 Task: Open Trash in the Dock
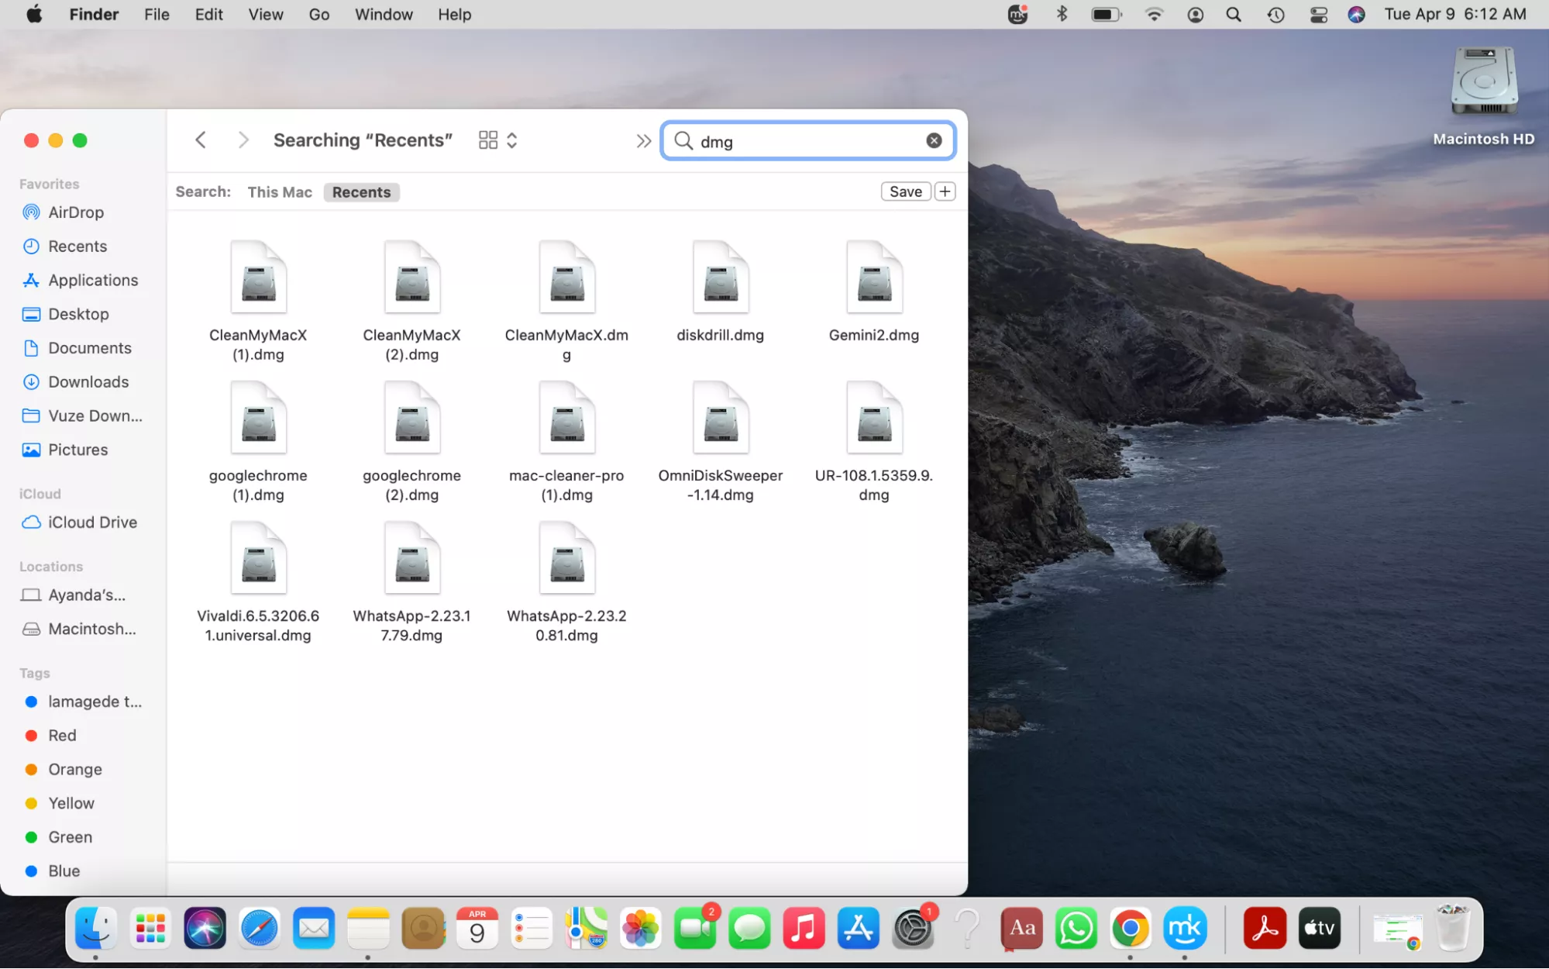pos(1453,927)
